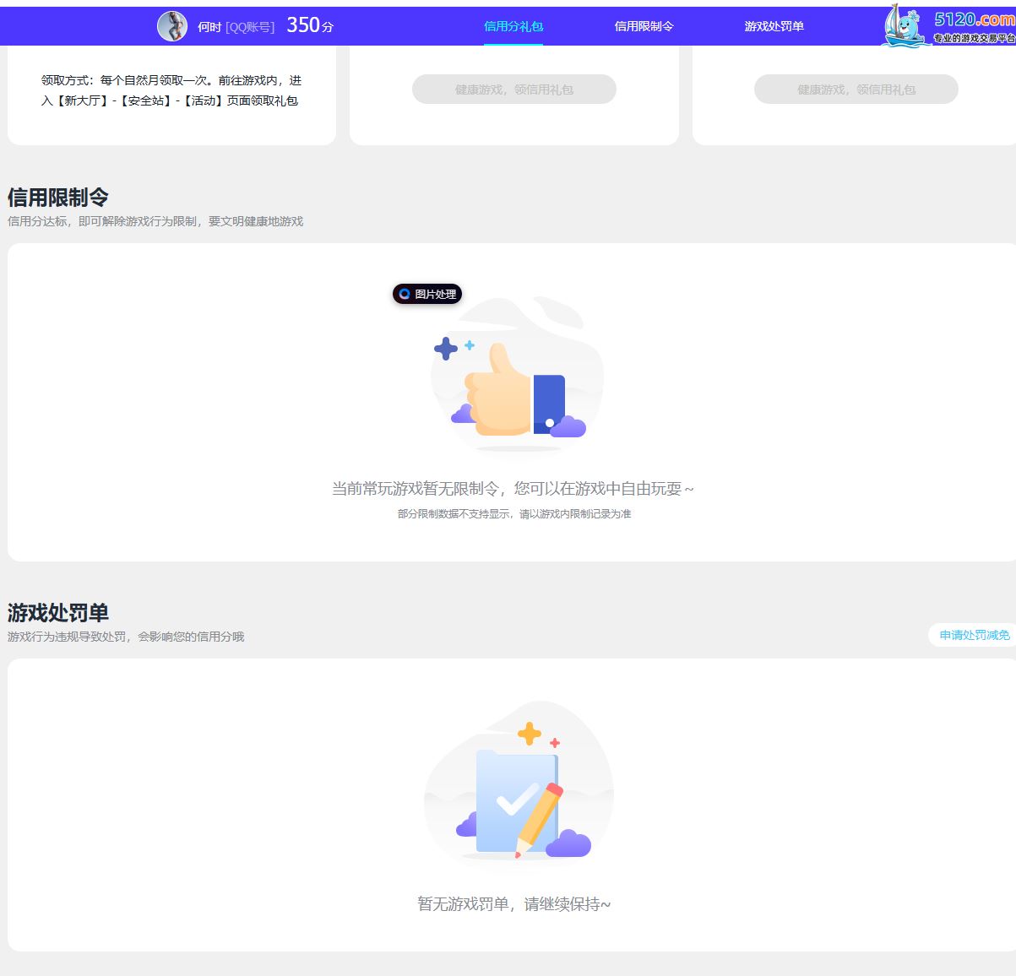Click the user avatar in the header
This screenshot has height=976, width=1016.
tap(172, 26)
